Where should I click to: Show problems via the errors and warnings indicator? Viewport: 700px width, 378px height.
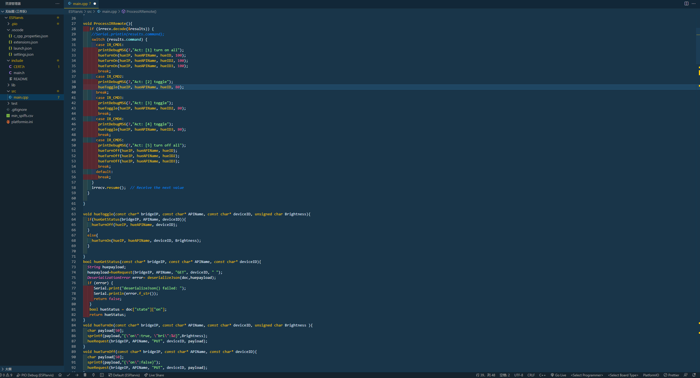6,375
